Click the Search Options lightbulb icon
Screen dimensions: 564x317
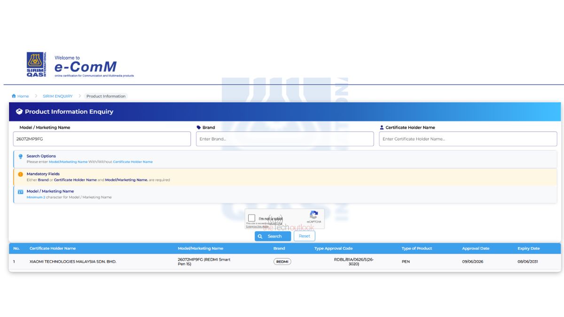20,156
